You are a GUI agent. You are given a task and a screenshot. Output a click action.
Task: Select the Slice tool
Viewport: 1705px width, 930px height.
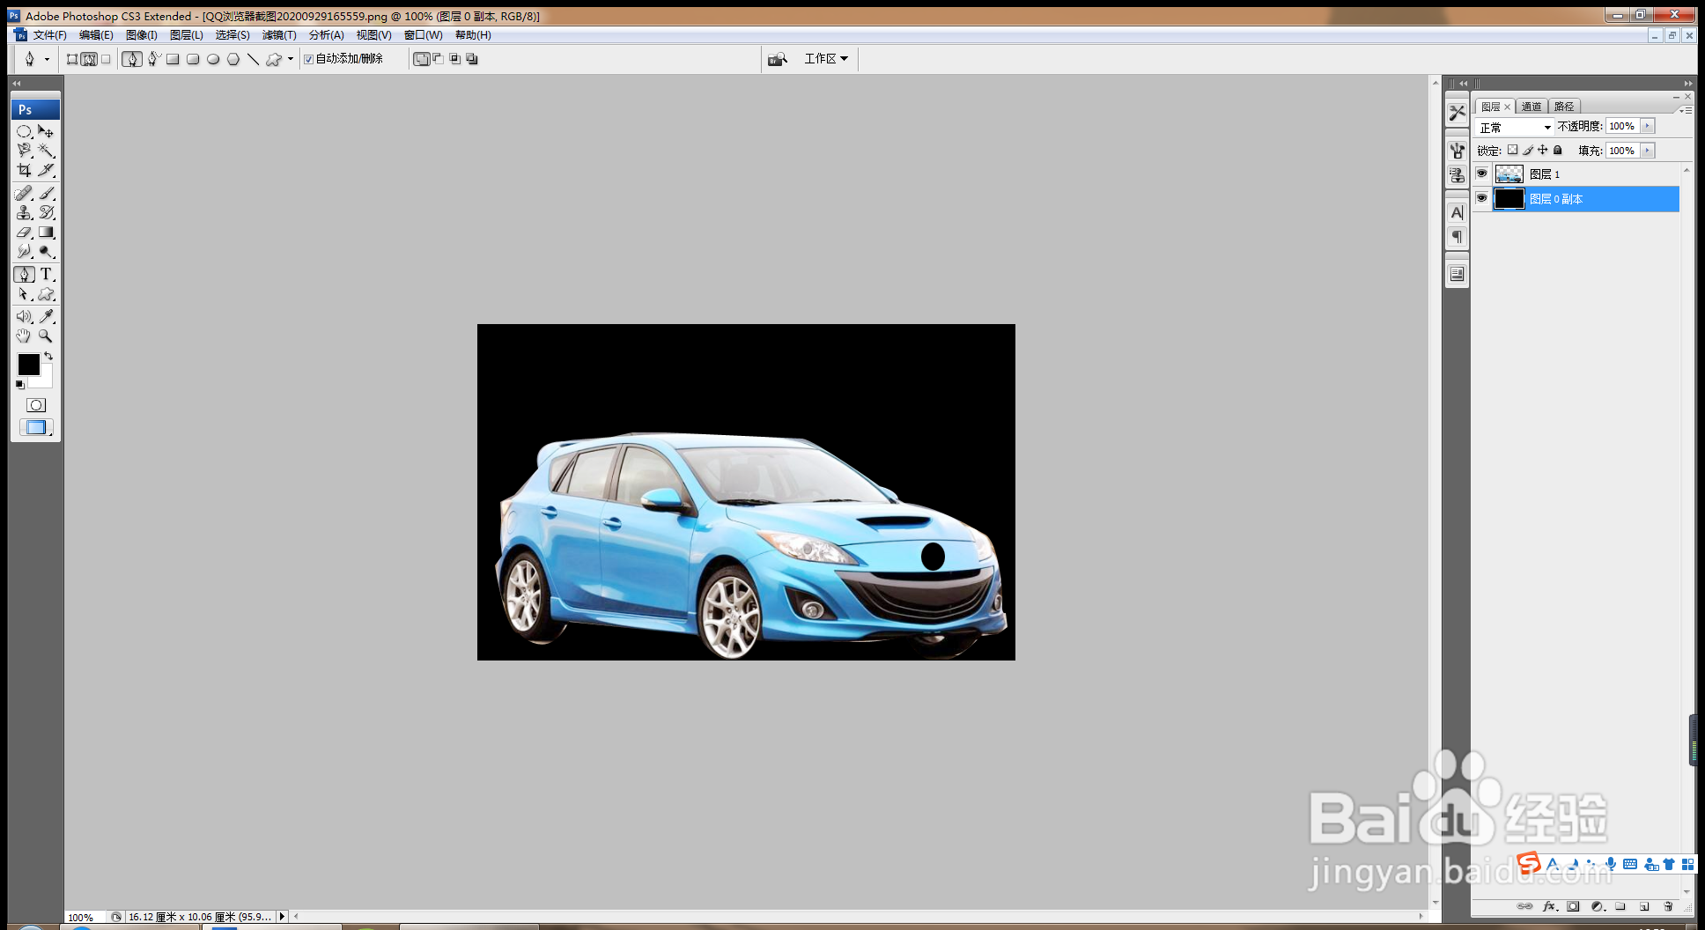click(47, 170)
